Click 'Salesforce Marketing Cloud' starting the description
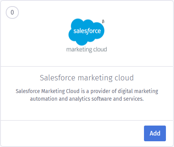174x147 pixels. point(48,91)
